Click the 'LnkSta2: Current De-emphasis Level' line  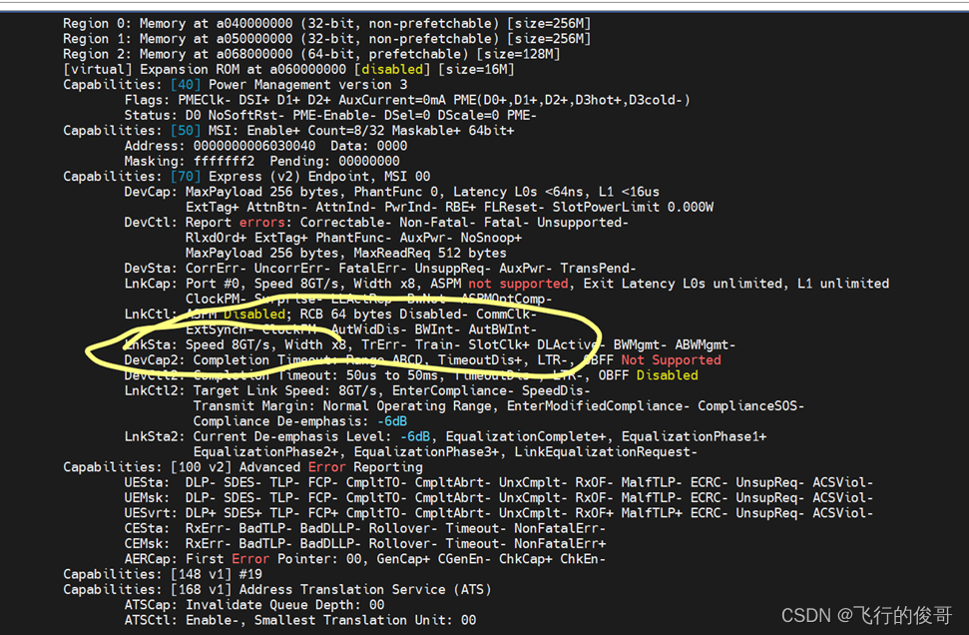coord(445,436)
